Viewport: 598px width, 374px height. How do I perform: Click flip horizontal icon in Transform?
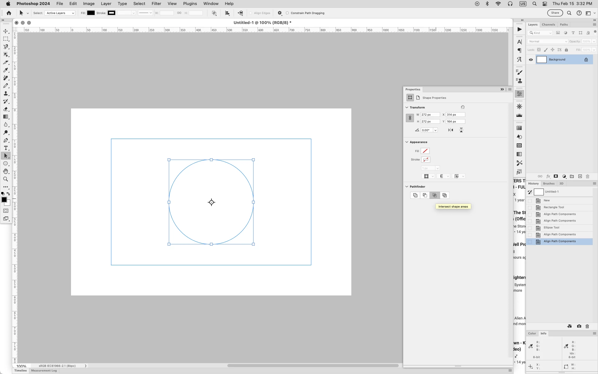[x=451, y=130]
